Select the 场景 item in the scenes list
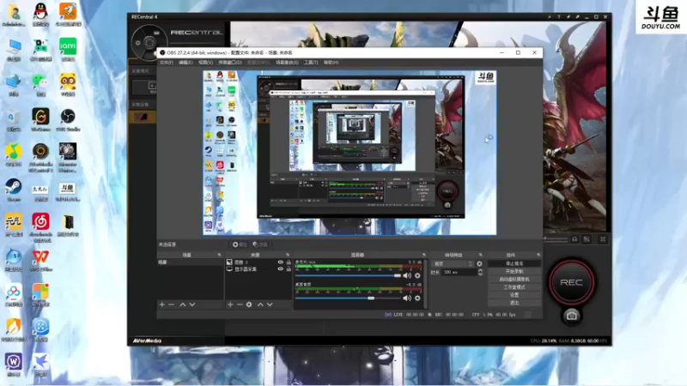This screenshot has height=386, width=687. (x=190, y=262)
